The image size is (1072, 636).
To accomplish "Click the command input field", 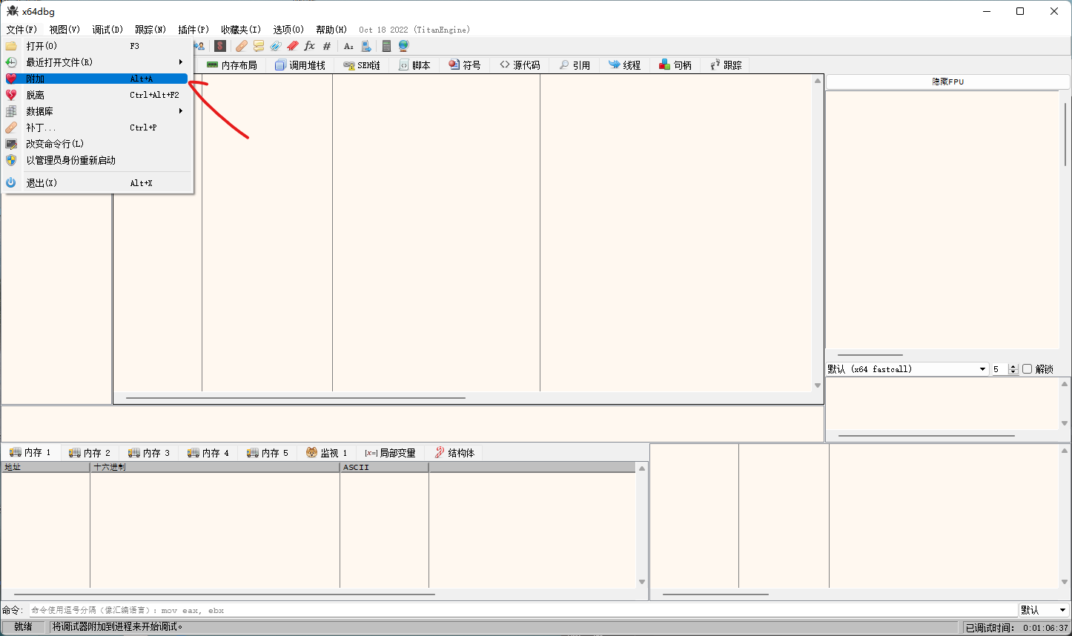I will pos(519,610).
